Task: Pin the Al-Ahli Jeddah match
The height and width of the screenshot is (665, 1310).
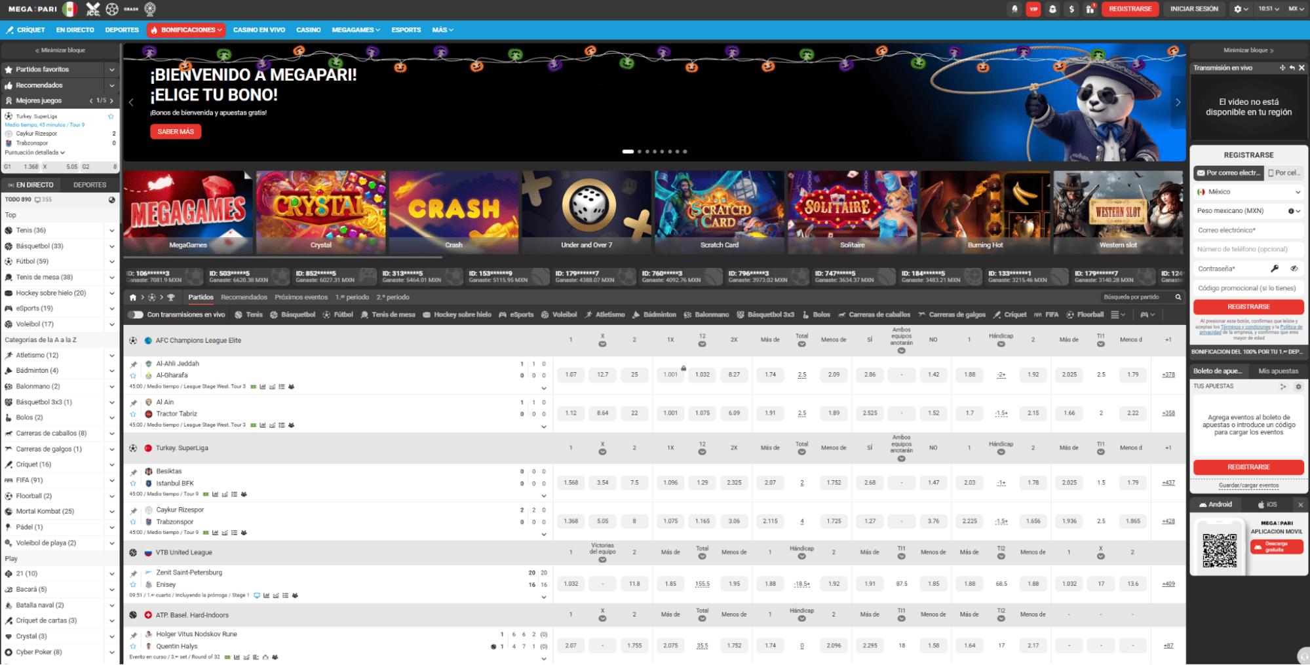Action: pos(134,364)
